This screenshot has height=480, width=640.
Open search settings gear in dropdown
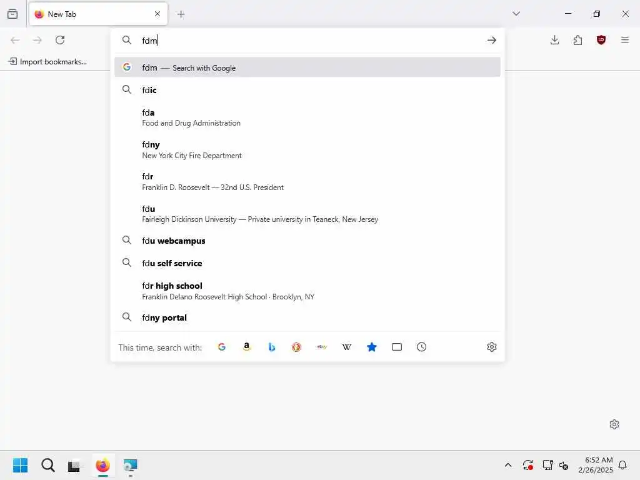pyautogui.click(x=491, y=347)
